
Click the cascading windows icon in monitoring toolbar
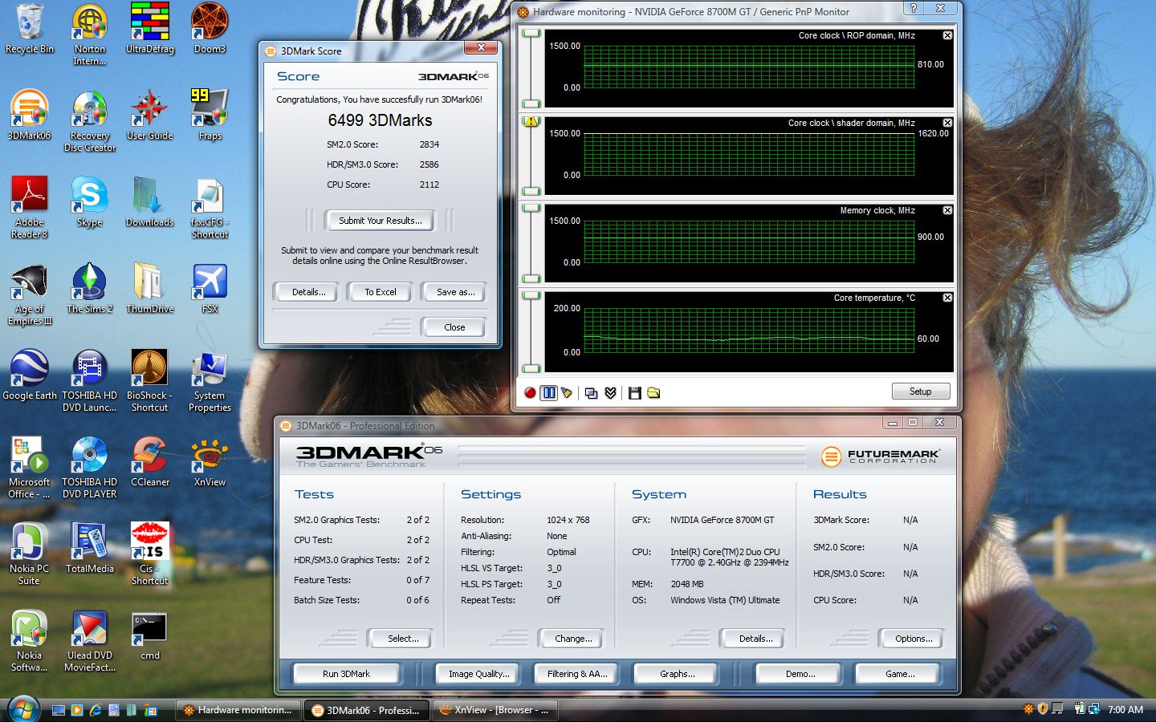point(592,392)
